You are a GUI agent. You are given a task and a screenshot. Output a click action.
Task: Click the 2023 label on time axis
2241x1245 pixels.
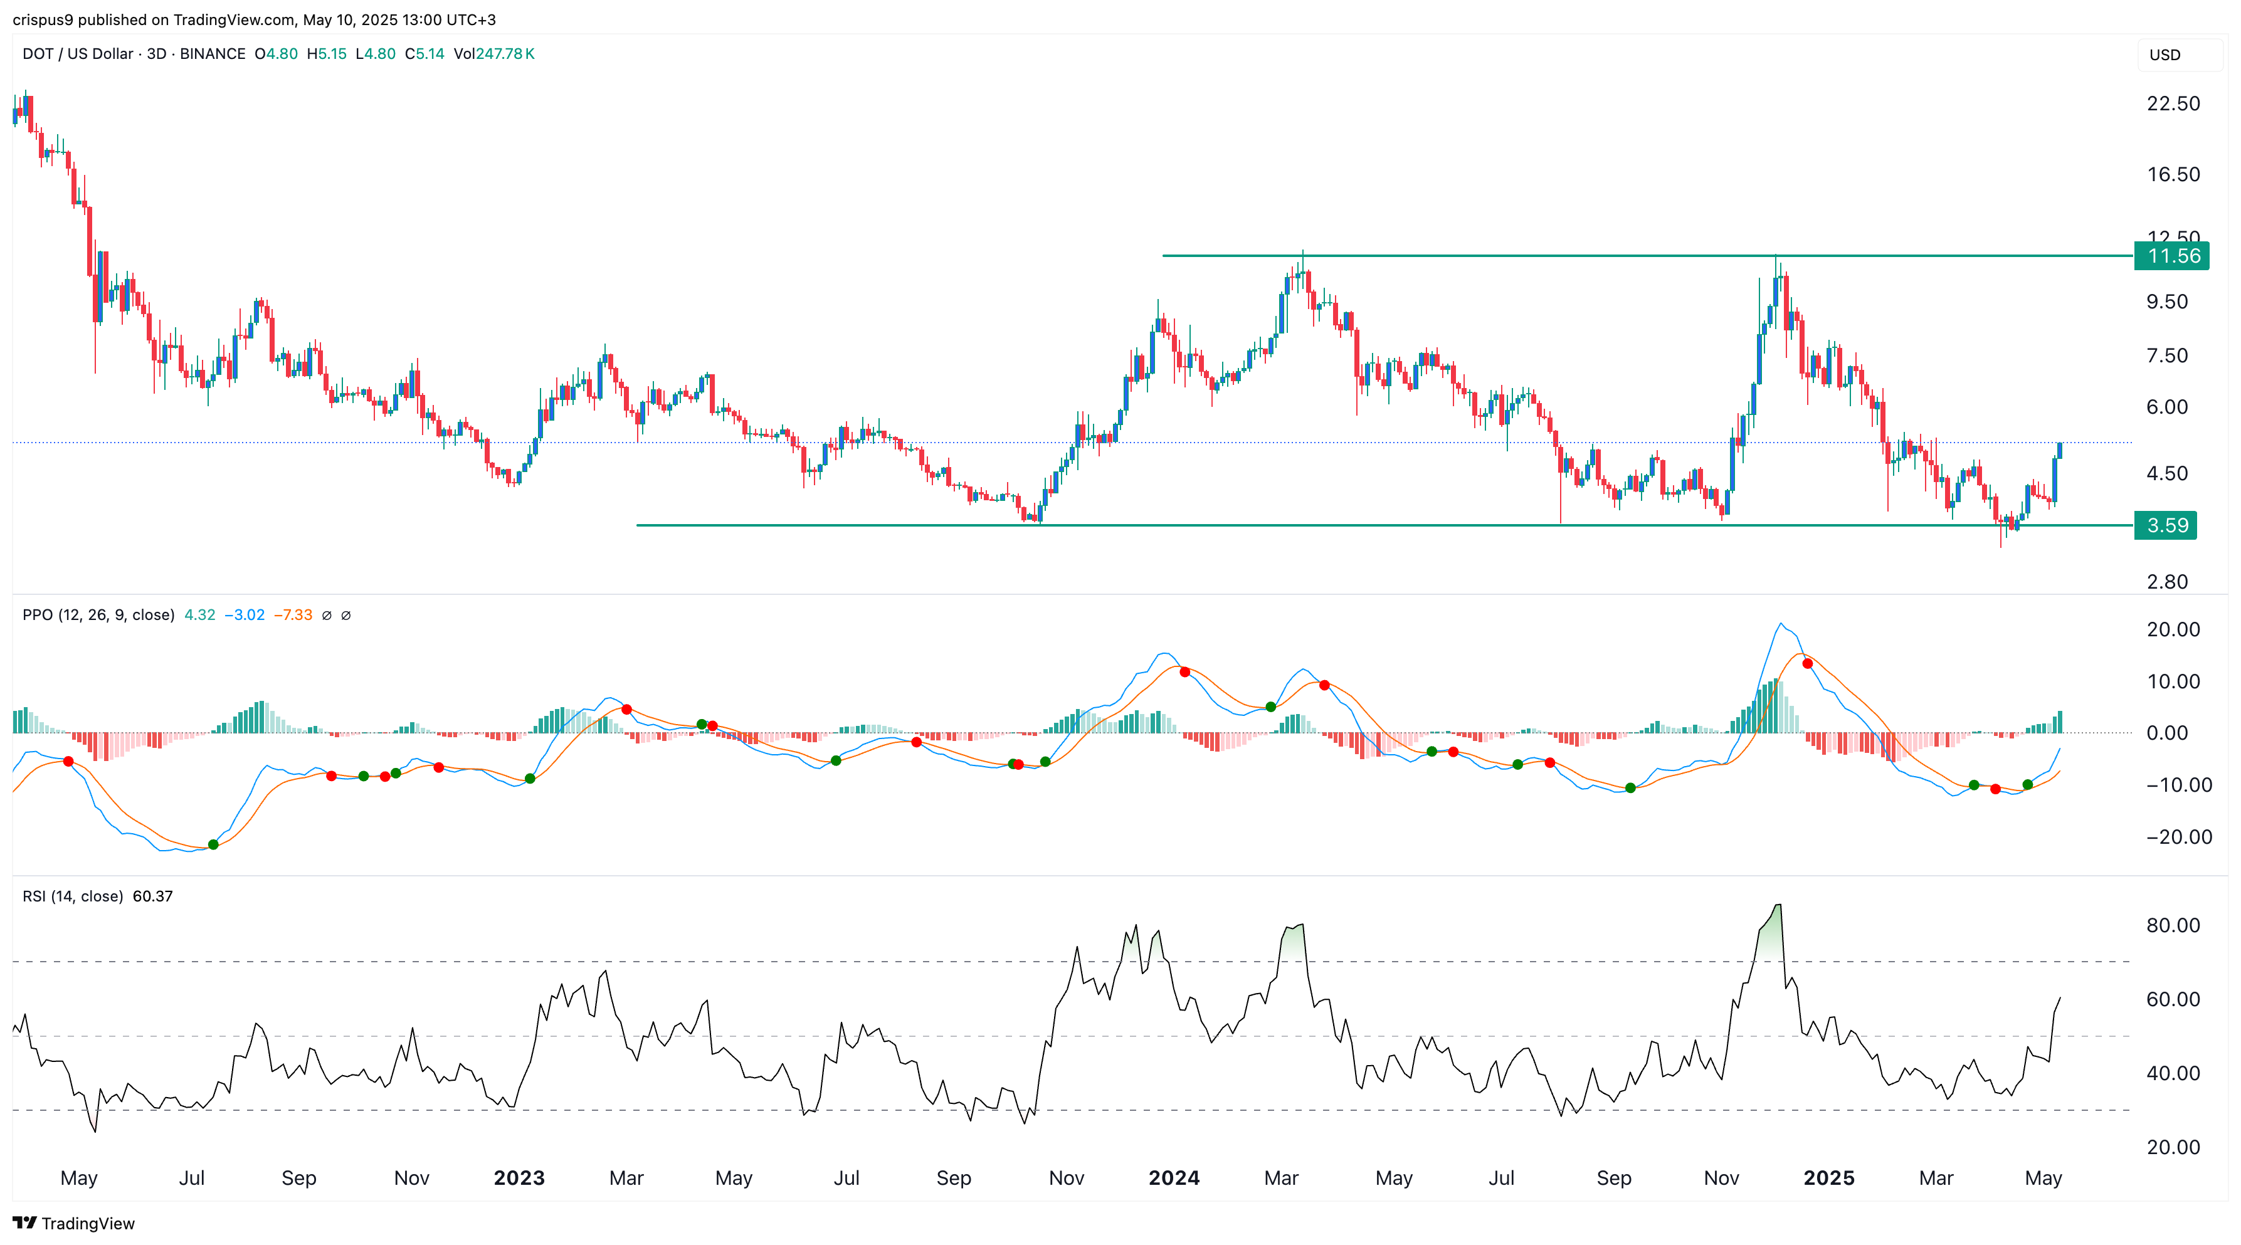pos(519,1178)
